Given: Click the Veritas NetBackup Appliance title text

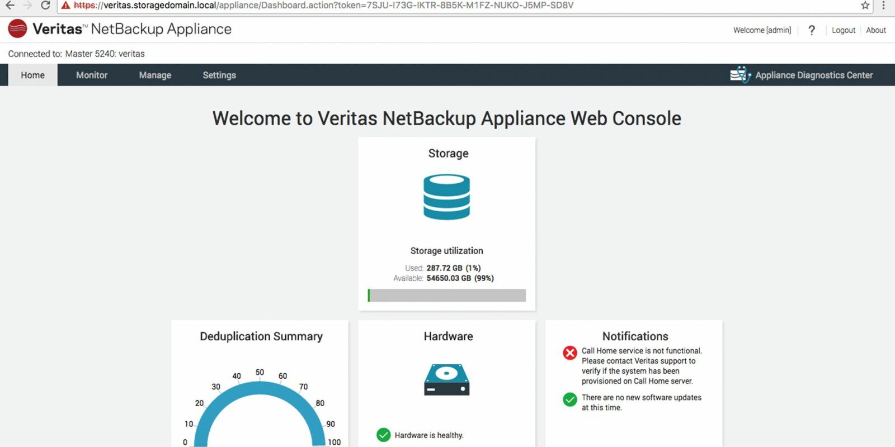Looking at the screenshot, I should tap(132, 29).
